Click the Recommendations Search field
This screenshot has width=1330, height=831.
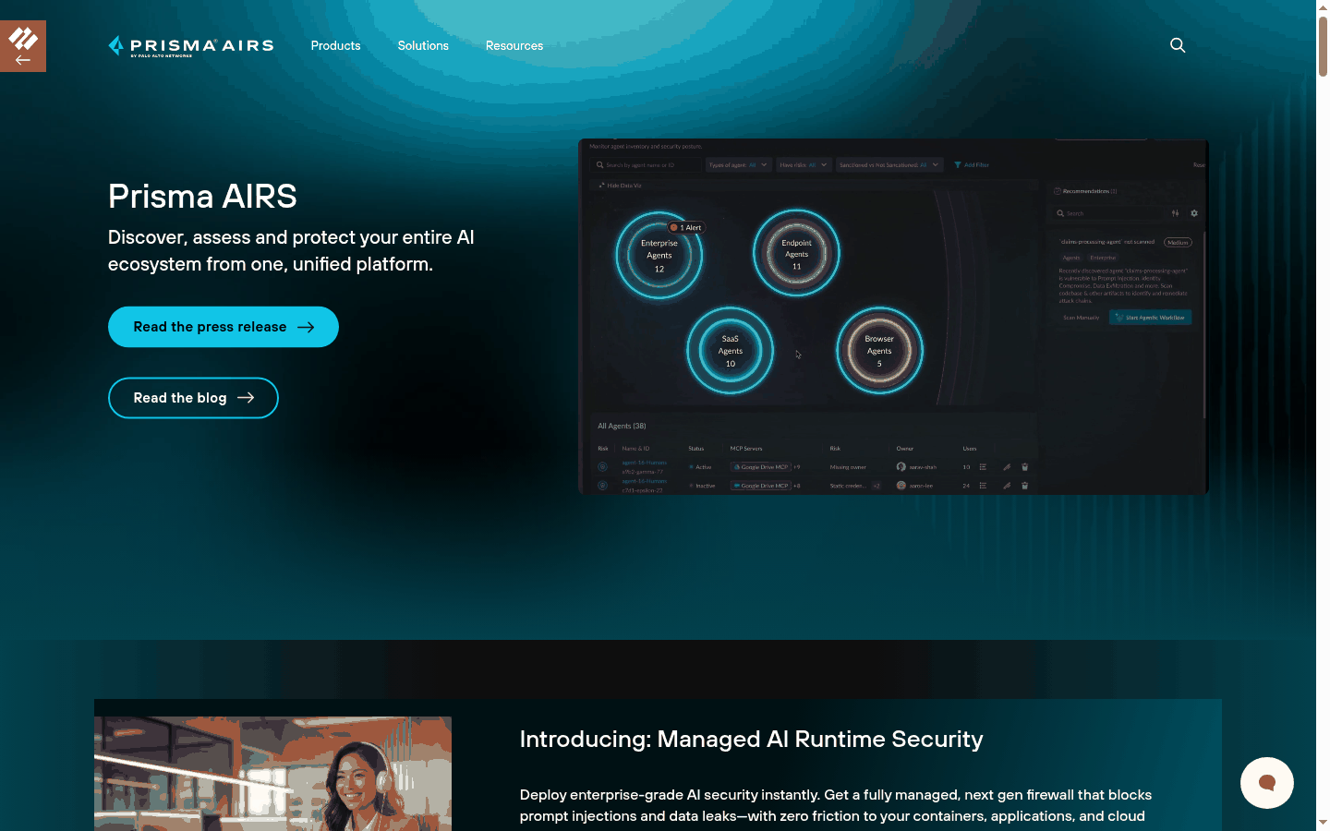[1107, 213]
